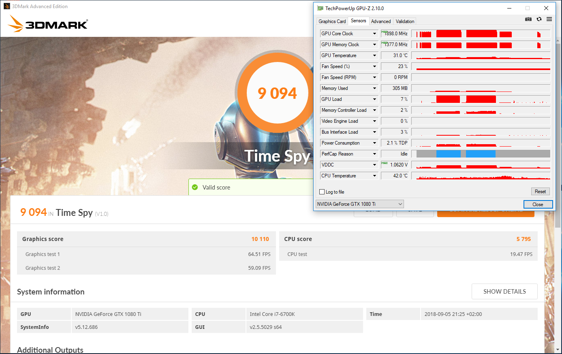Click the scrollbar down arrow in 3DMark

(x=558, y=350)
